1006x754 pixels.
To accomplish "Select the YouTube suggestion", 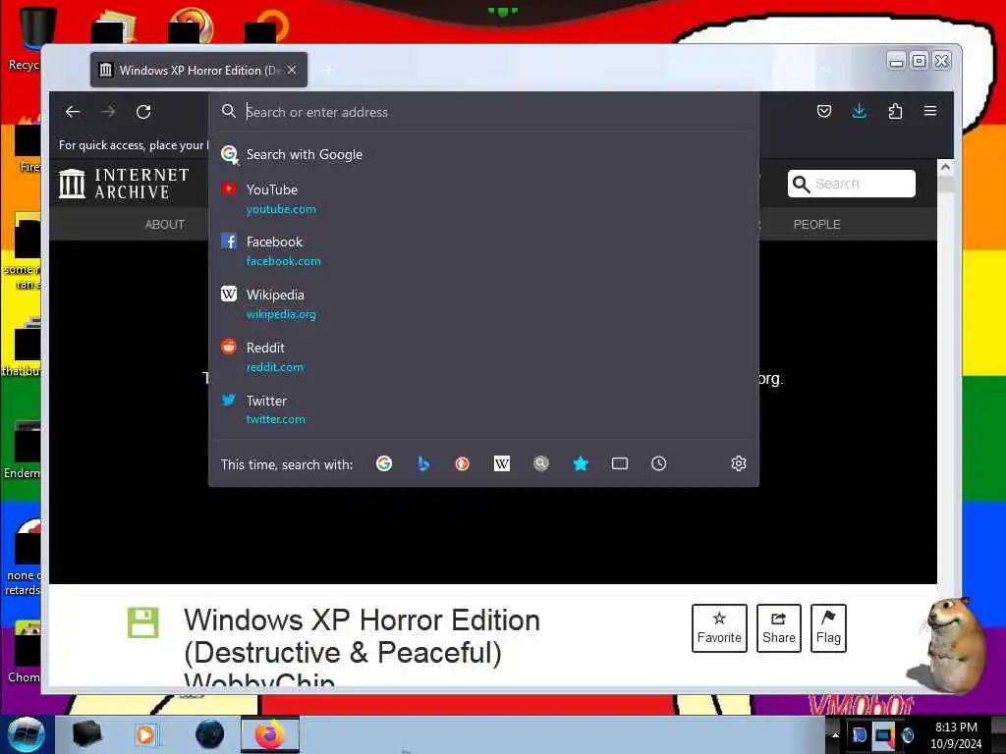I will 483,198.
